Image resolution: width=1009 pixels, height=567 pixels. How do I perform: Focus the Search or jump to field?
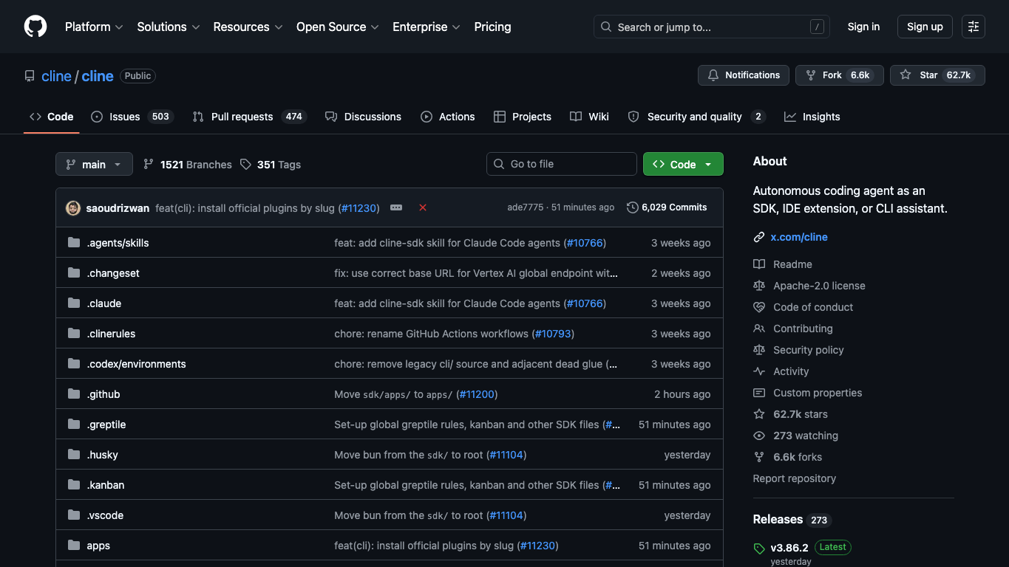pyautogui.click(x=711, y=27)
